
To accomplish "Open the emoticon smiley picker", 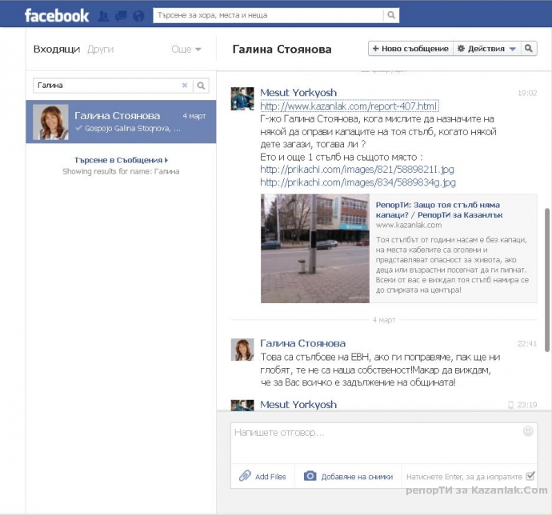I will pos(528,431).
